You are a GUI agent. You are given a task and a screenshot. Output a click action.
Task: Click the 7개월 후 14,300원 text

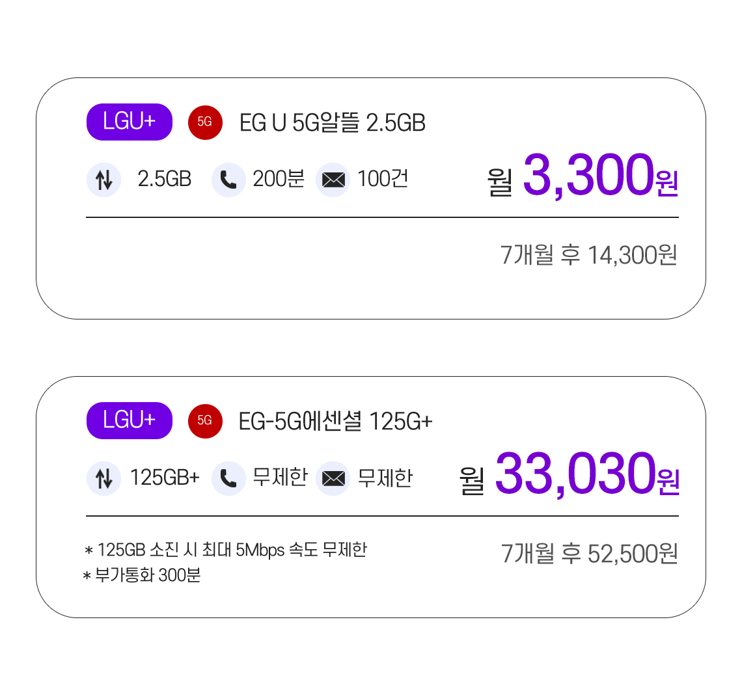tap(588, 256)
